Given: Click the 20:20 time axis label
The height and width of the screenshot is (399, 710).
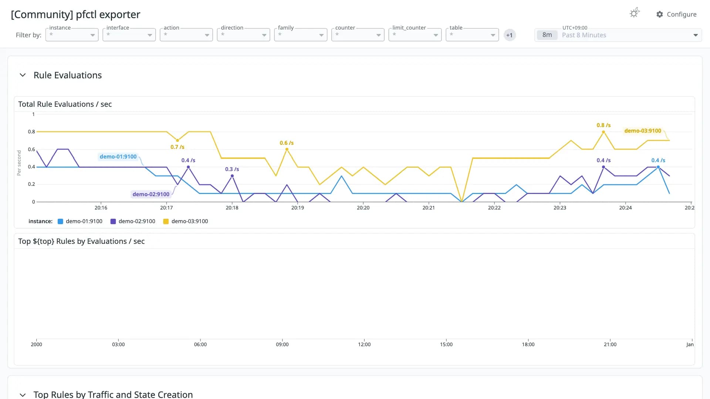Looking at the screenshot, I should coord(363,208).
